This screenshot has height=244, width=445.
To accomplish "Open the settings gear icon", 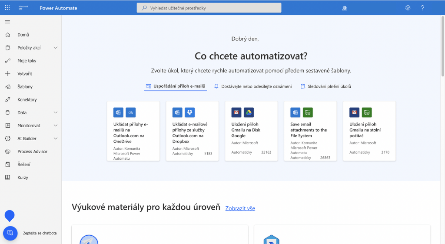I will pyautogui.click(x=408, y=8).
